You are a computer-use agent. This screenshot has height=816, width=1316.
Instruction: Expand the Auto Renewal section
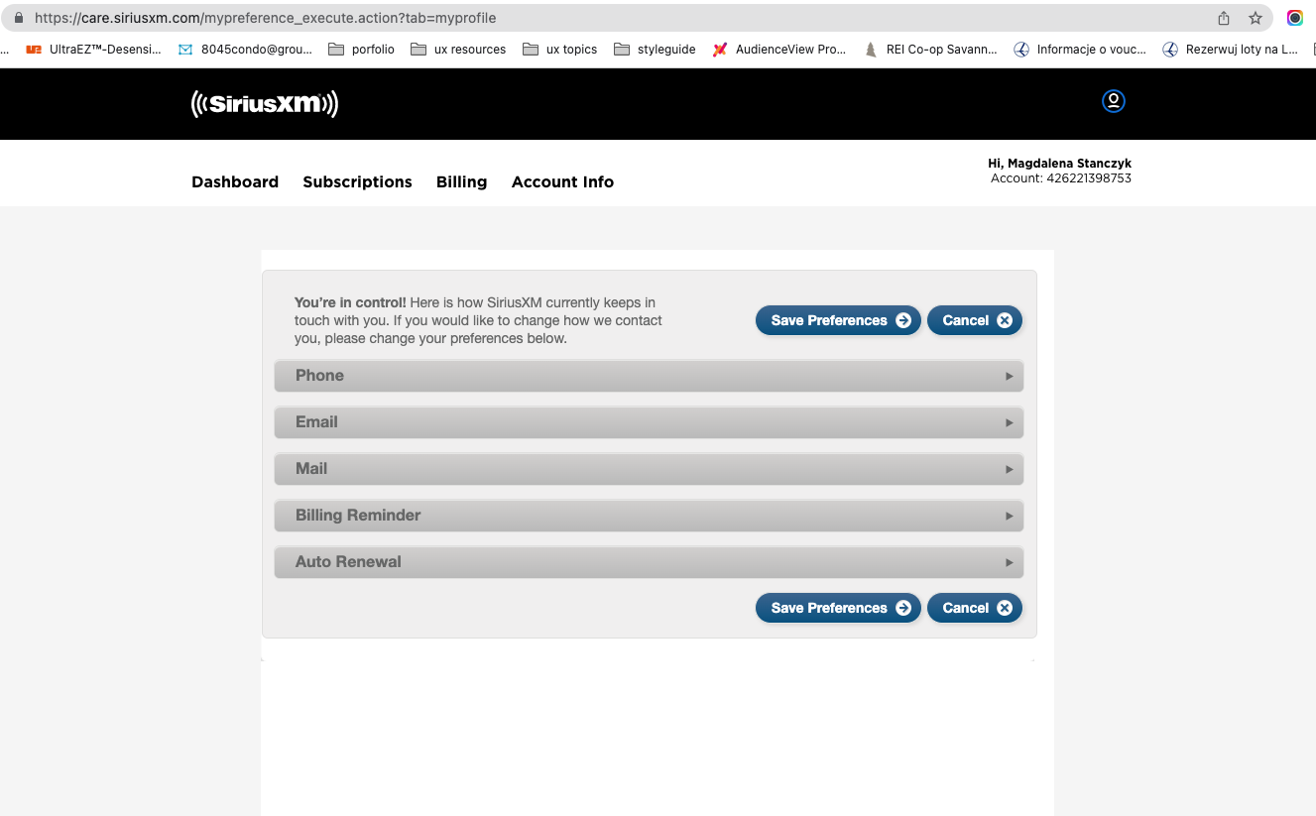(649, 562)
